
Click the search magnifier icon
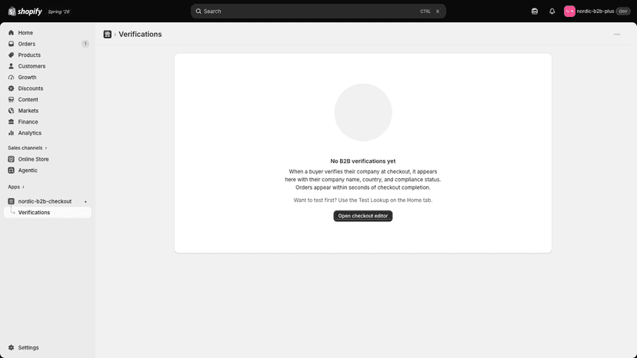[198, 12]
